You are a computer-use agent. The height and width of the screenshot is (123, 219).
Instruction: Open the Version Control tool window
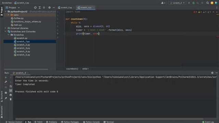click(14, 122)
